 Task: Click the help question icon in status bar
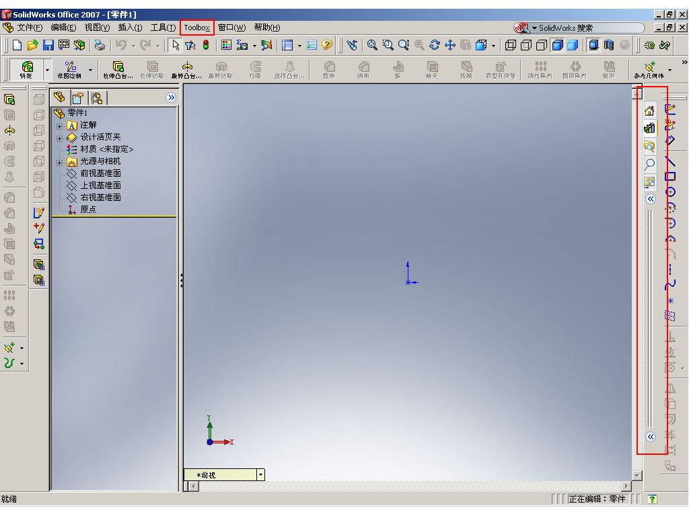pos(652,499)
